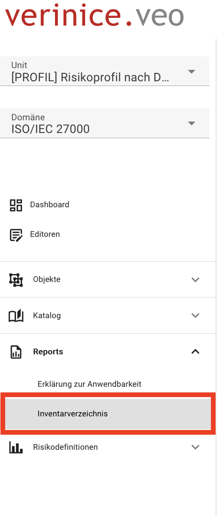
Task: Open the Unit dropdown arrow
Action: pyautogui.click(x=191, y=71)
